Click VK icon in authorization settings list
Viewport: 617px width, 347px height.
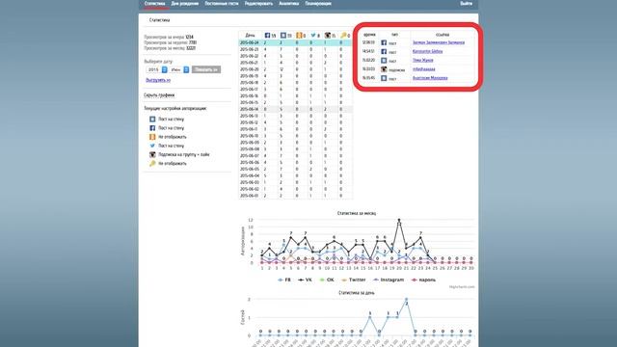coord(152,119)
